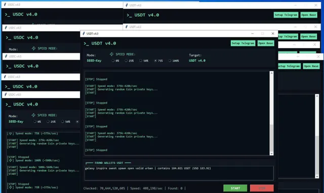The height and width of the screenshot is (193, 324).
Task: Select the 50% speed radio in the front USDT window
Action: [141, 61]
